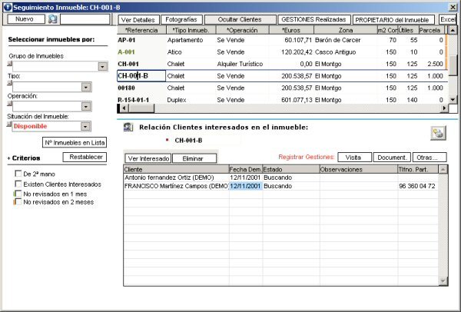
Task: Click the *Tipo Inmueb. column header
Action: point(191,30)
